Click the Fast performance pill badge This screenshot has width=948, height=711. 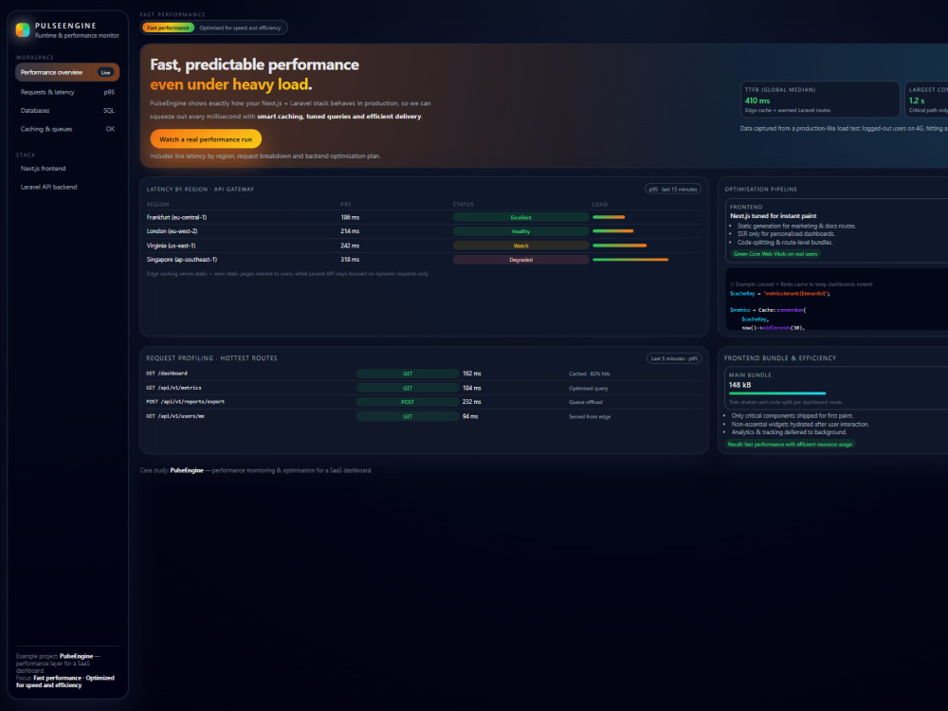168,27
